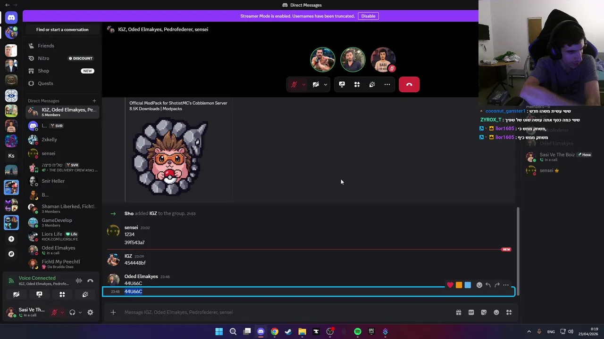The width and height of the screenshot is (604, 339).
Task: Forward the highlighted 44U66C message
Action: coord(497,285)
